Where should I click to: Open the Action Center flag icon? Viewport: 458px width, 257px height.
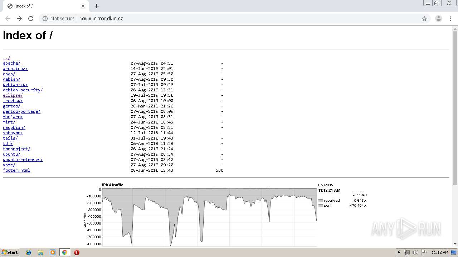pyautogui.click(x=424, y=252)
